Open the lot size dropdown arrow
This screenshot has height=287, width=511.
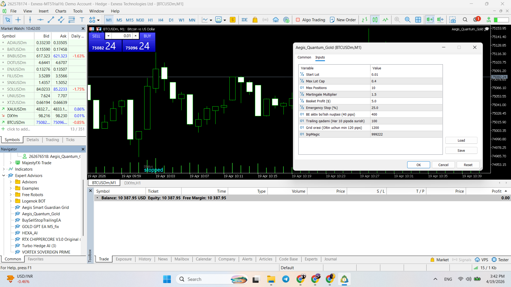[x=108, y=36]
